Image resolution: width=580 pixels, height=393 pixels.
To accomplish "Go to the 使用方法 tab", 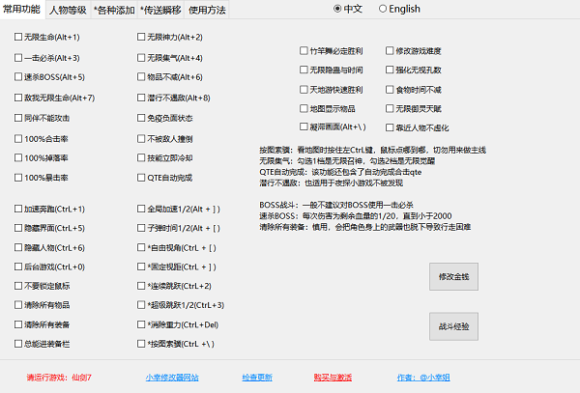I will (207, 10).
